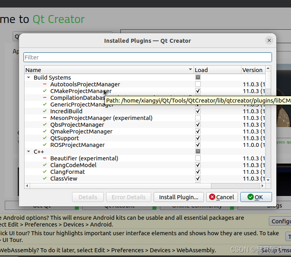
Task: Click the green check icon beside QmakeProjectManager
Action: pos(44,131)
